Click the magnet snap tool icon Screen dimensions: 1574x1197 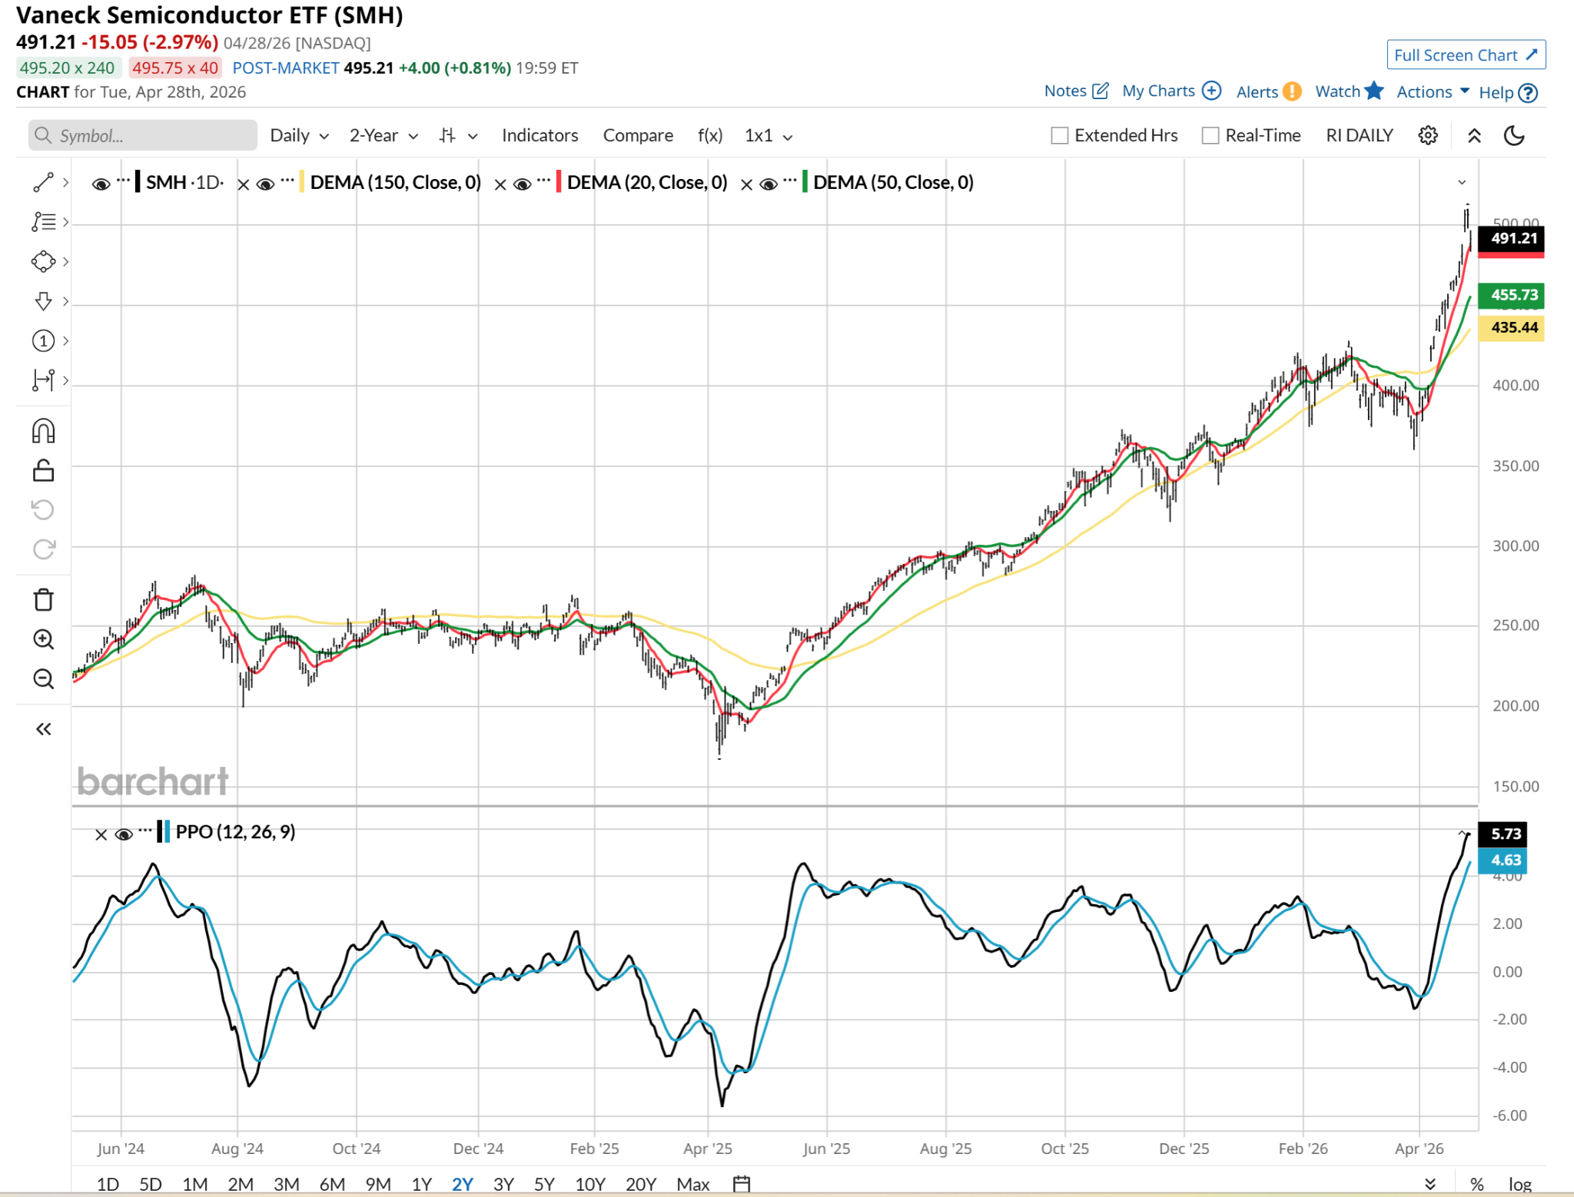click(43, 431)
